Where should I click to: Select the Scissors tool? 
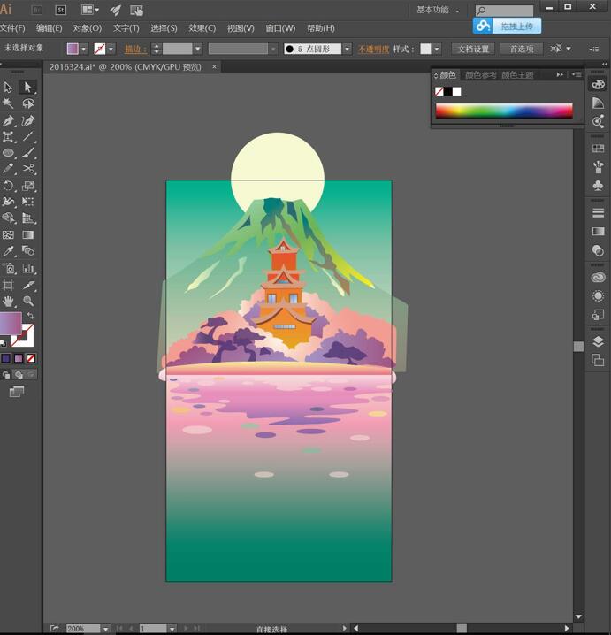point(27,169)
